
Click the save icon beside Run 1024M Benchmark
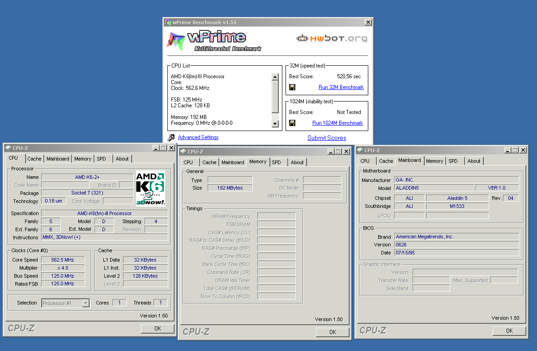[292, 123]
